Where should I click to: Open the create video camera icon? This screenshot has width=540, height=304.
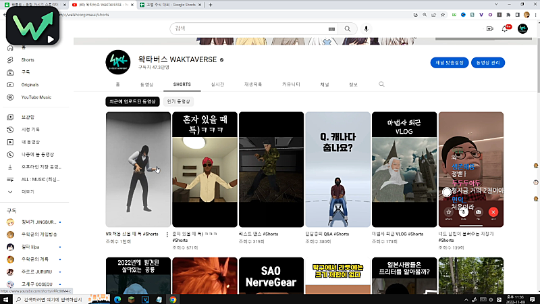click(489, 28)
